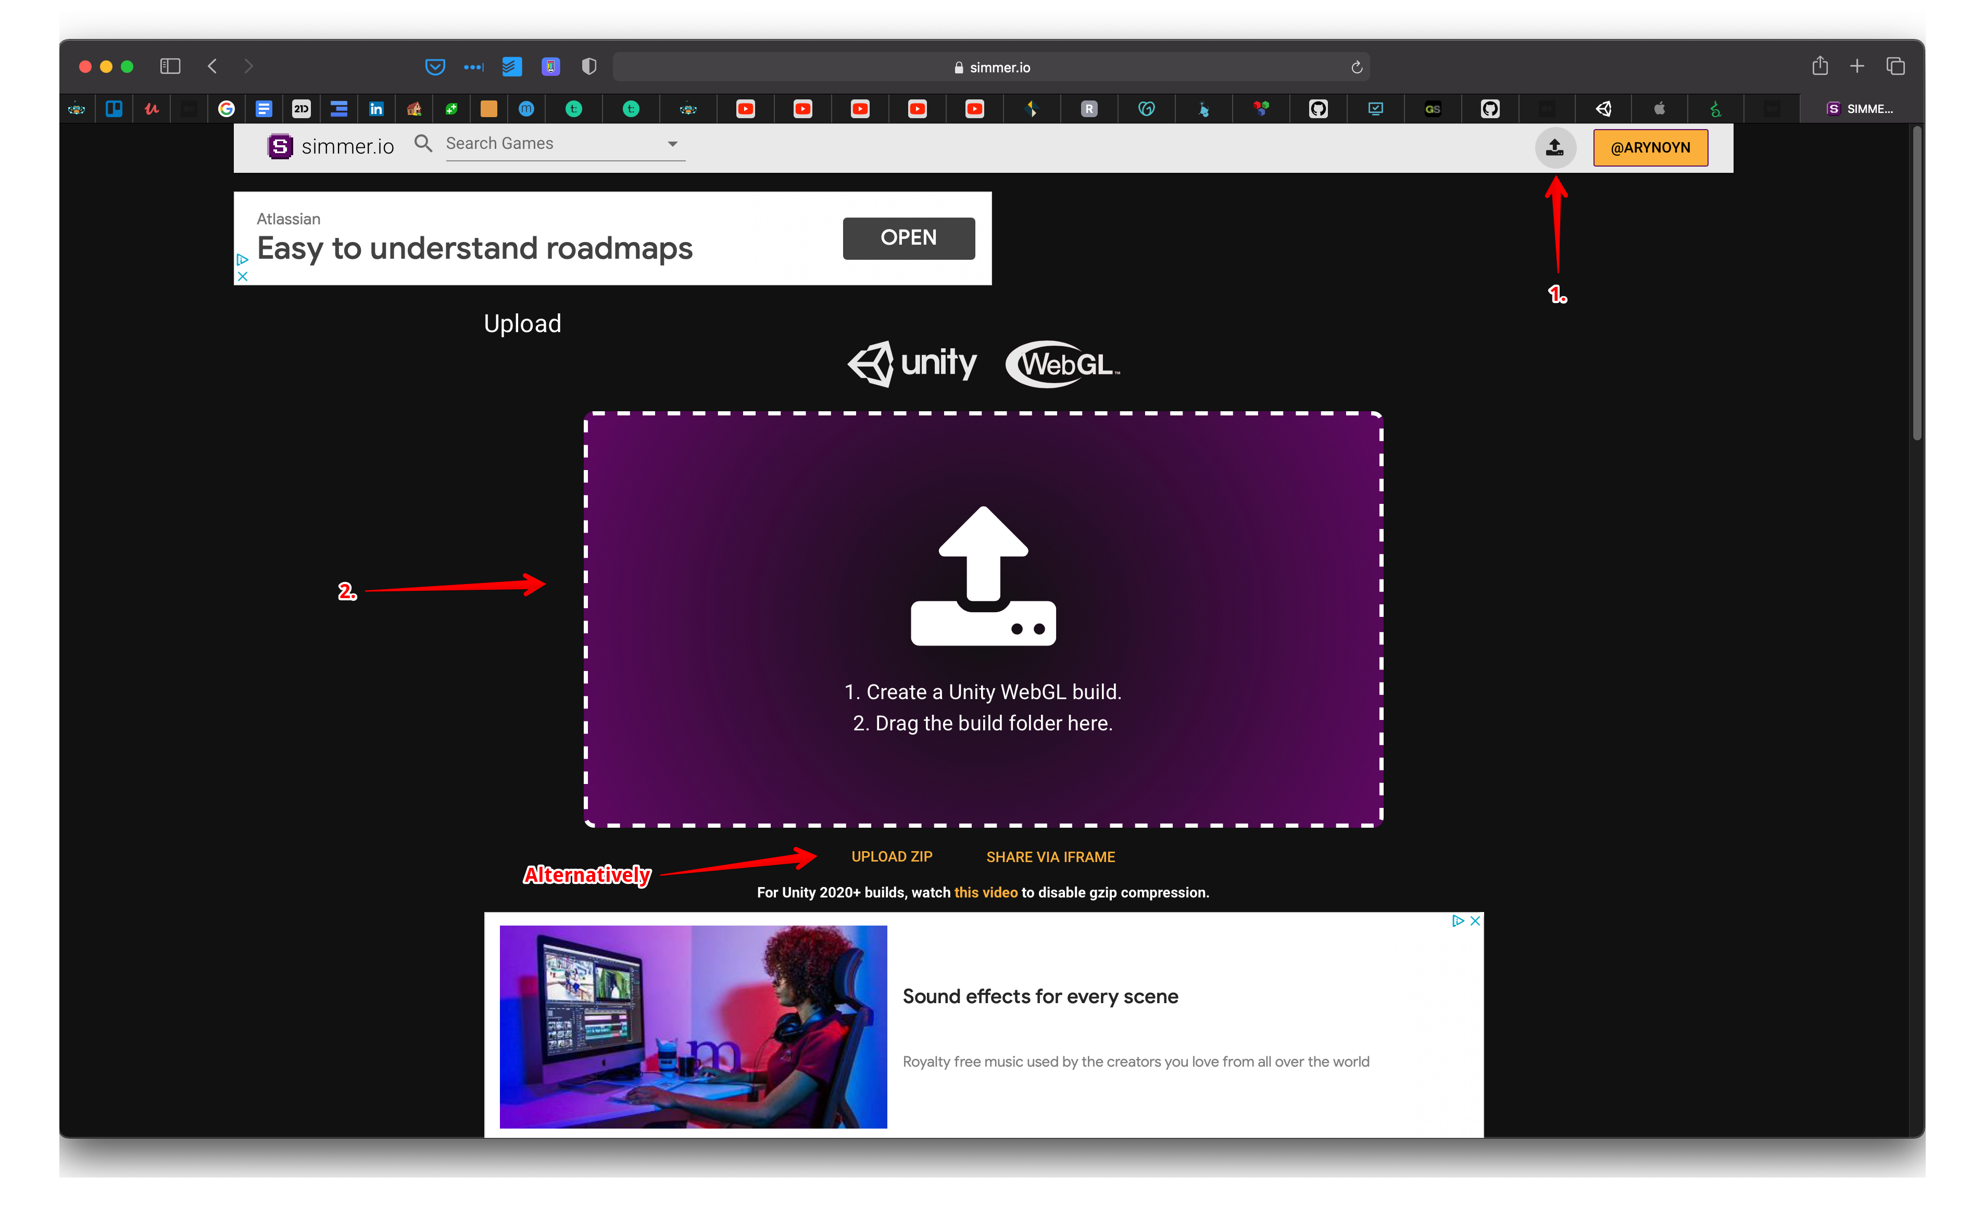Switch to the SIMME... tab
Image resolution: width=1983 pixels, height=1215 pixels.
point(1859,109)
